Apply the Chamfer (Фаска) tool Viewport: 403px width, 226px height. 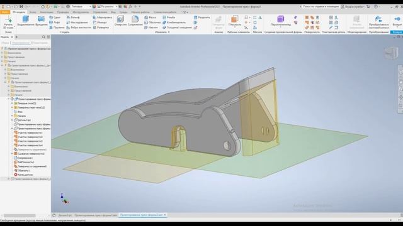(x=150, y=18)
